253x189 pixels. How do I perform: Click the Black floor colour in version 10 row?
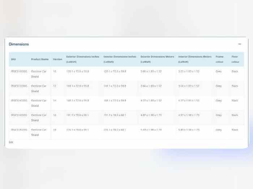tap(235, 71)
